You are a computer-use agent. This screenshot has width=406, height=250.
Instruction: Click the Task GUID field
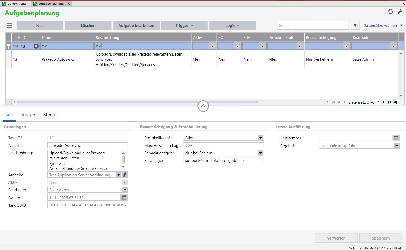87,205
